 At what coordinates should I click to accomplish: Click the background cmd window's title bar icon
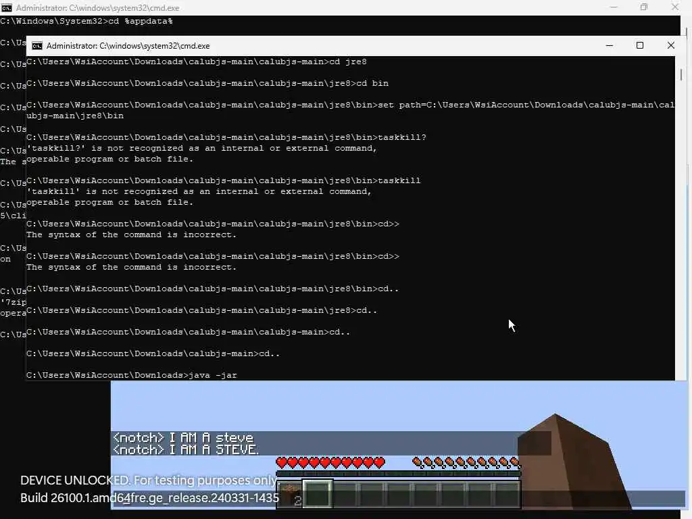[x=6, y=8]
